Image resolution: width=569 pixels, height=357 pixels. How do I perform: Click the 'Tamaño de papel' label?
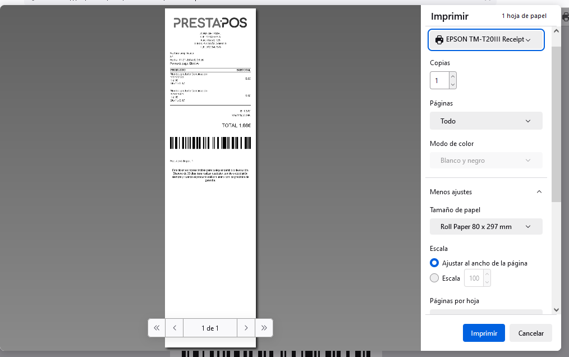coord(455,210)
